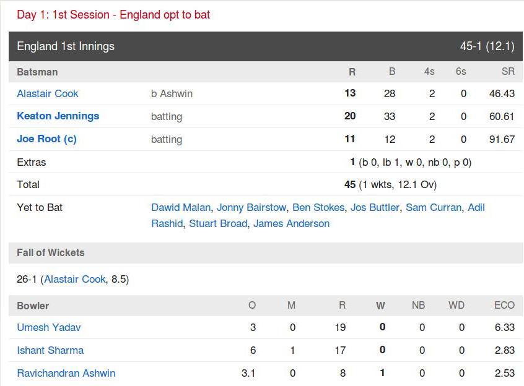
Task: Open James Anderson player link
Action: pyautogui.click(x=291, y=223)
